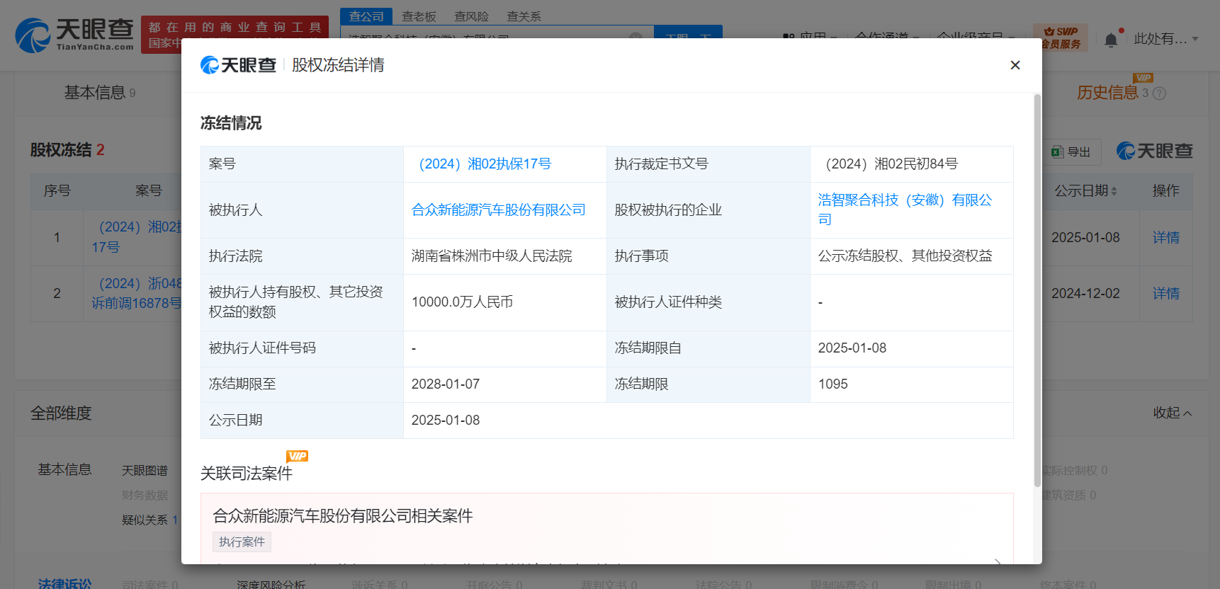Open 合众新能源汽车股份有限公司 company link

pyautogui.click(x=499, y=210)
